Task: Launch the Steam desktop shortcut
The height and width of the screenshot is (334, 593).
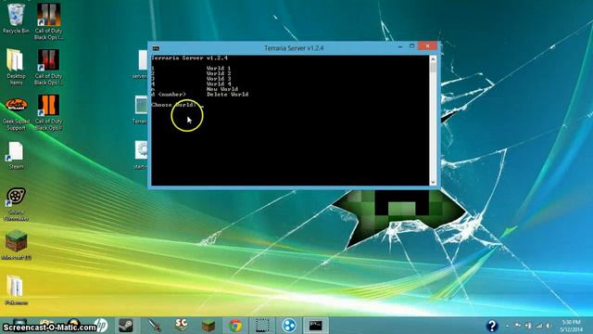Action: coord(16,155)
